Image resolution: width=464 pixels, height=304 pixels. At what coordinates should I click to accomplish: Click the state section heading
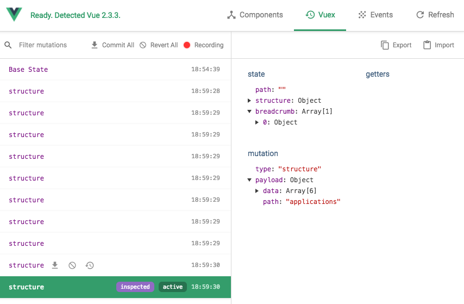pos(256,74)
